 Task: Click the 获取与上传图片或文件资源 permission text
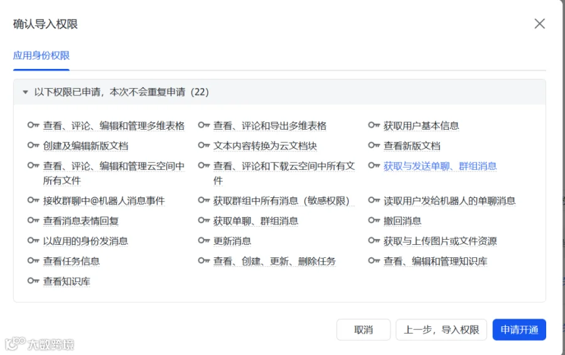coord(440,241)
